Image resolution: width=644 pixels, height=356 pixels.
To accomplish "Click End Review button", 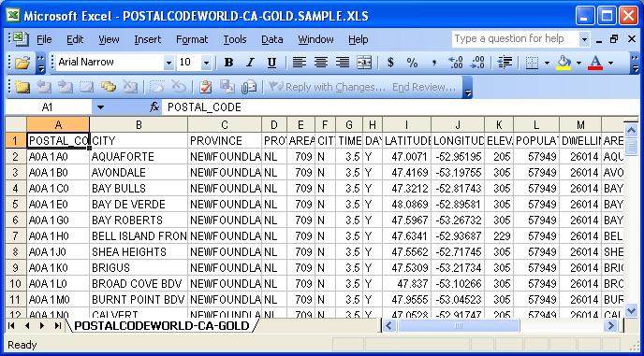I will [x=423, y=87].
